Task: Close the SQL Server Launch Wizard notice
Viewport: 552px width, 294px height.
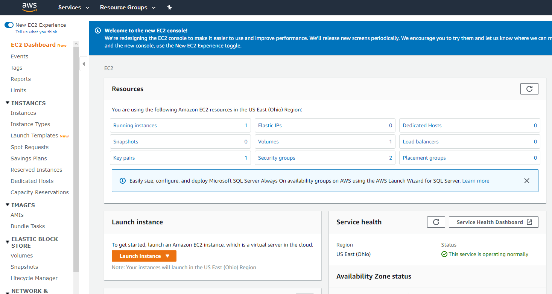Action: click(x=526, y=181)
